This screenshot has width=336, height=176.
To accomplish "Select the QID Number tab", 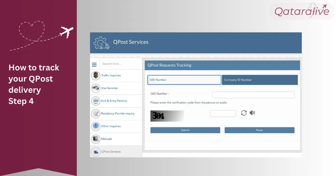I will 185,80.
